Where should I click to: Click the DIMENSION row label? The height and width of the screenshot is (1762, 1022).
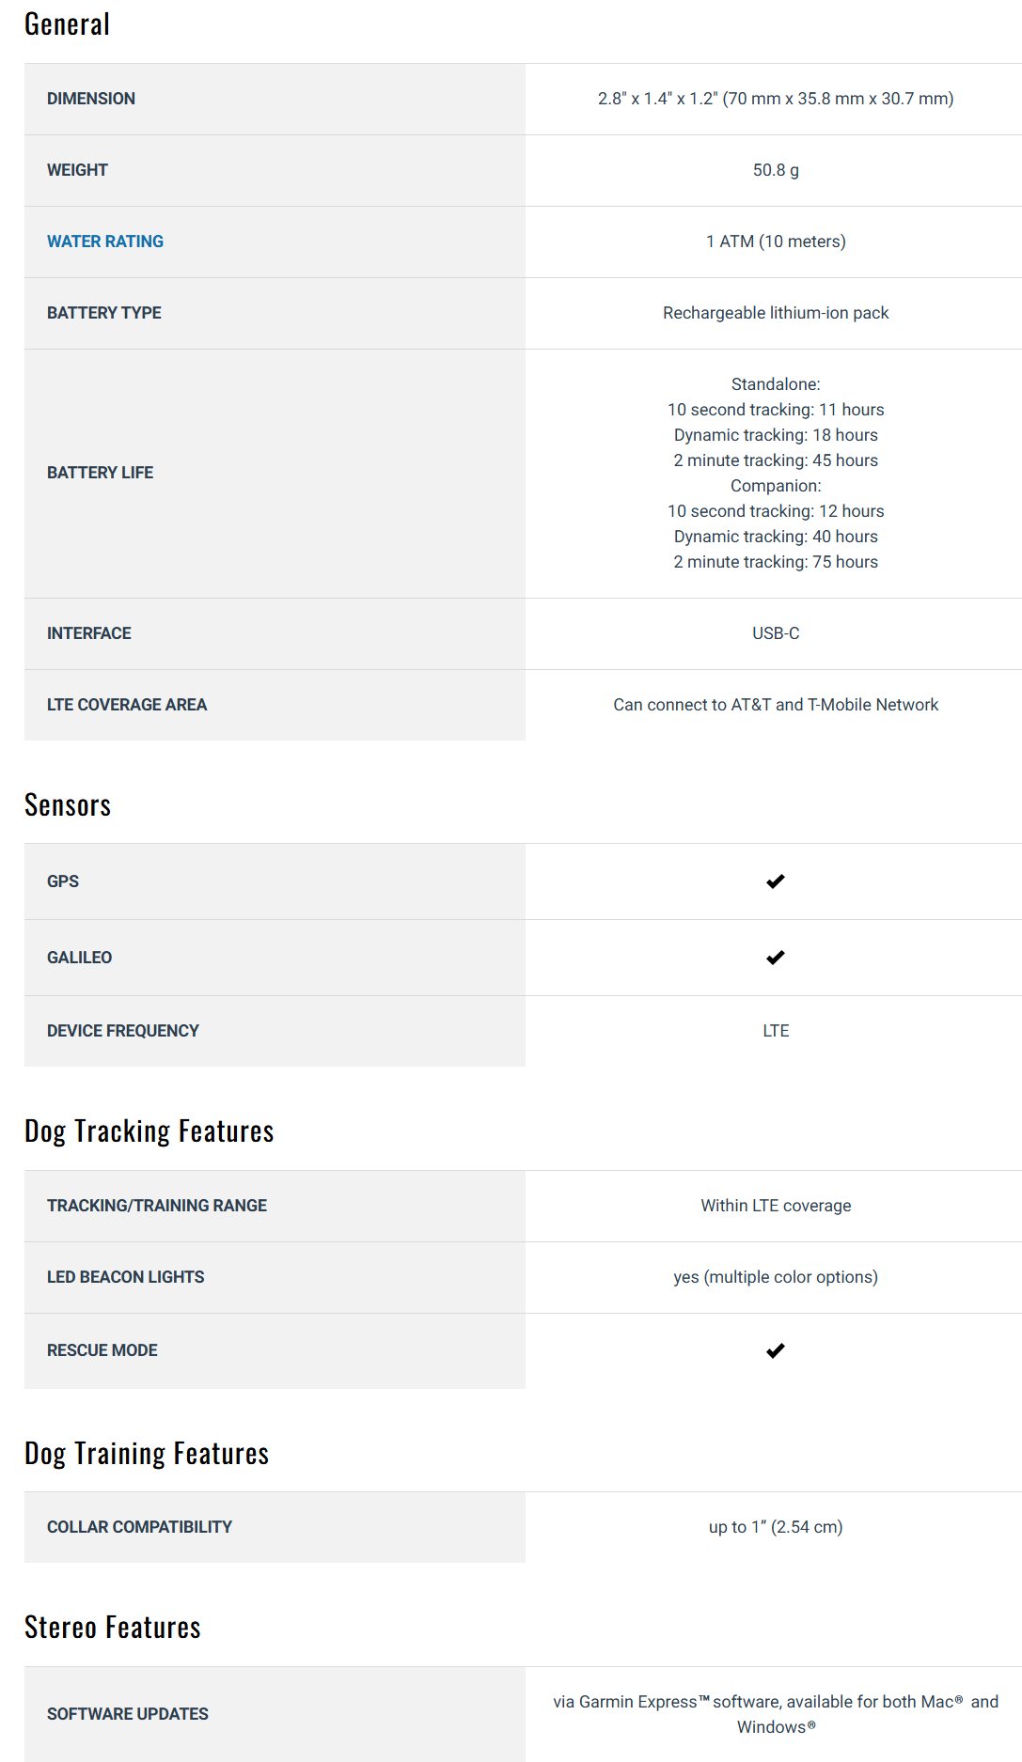tap(91, 99)
